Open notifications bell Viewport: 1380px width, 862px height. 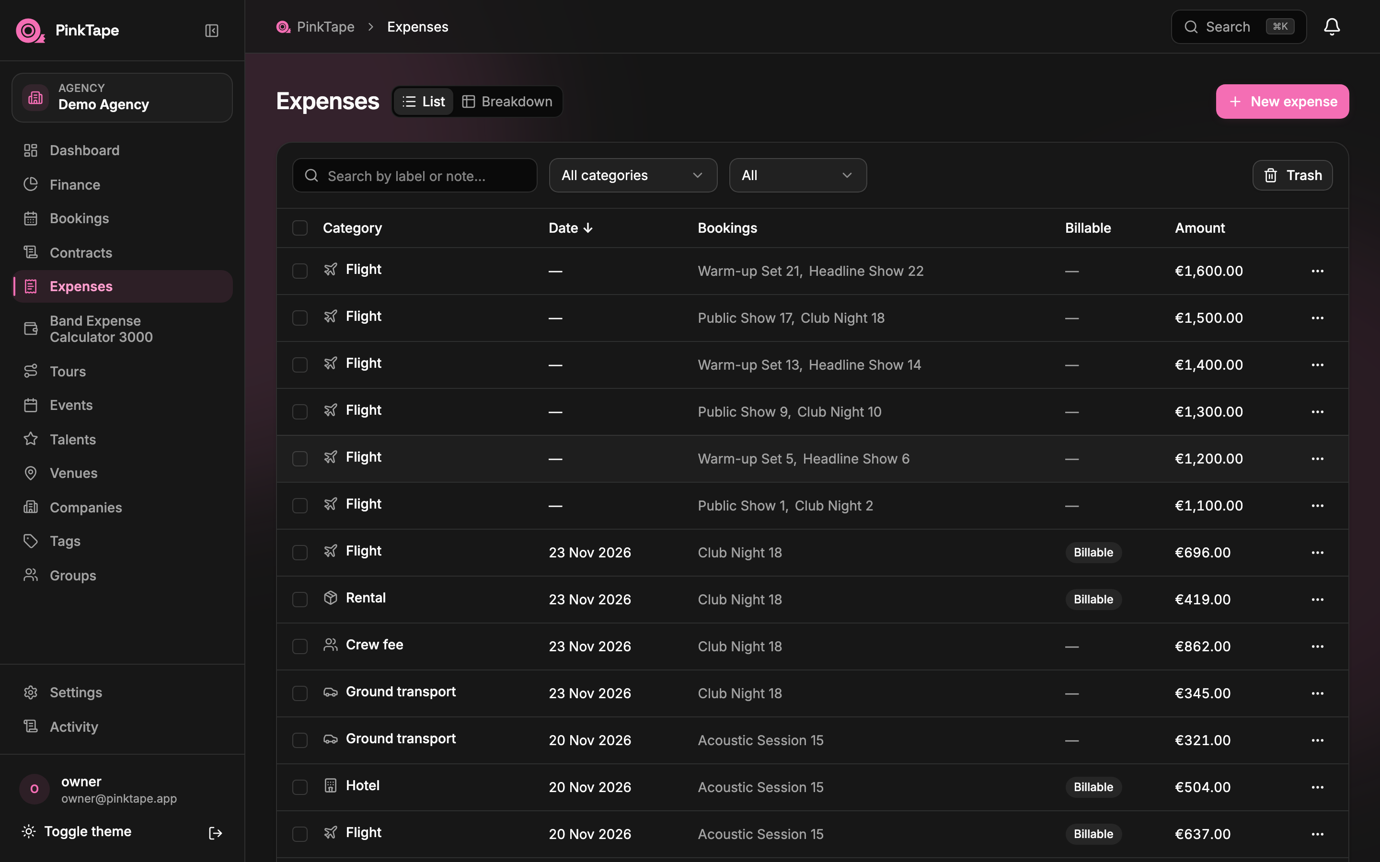click(1332, 27)
